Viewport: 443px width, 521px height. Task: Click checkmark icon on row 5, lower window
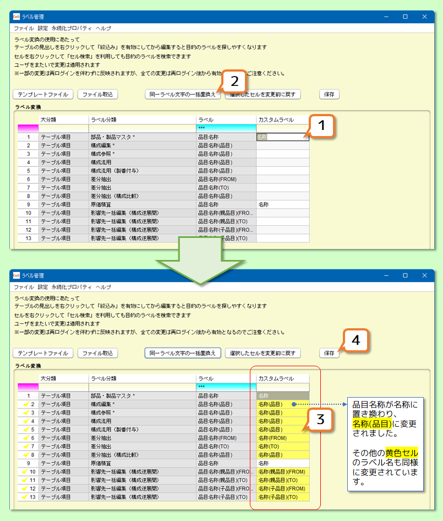click(26, 430)
